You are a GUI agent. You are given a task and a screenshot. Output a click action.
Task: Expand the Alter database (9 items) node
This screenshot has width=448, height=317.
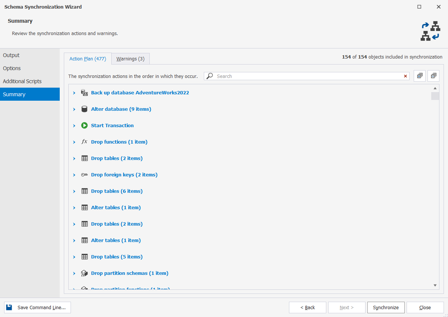(x=74, y=109)
